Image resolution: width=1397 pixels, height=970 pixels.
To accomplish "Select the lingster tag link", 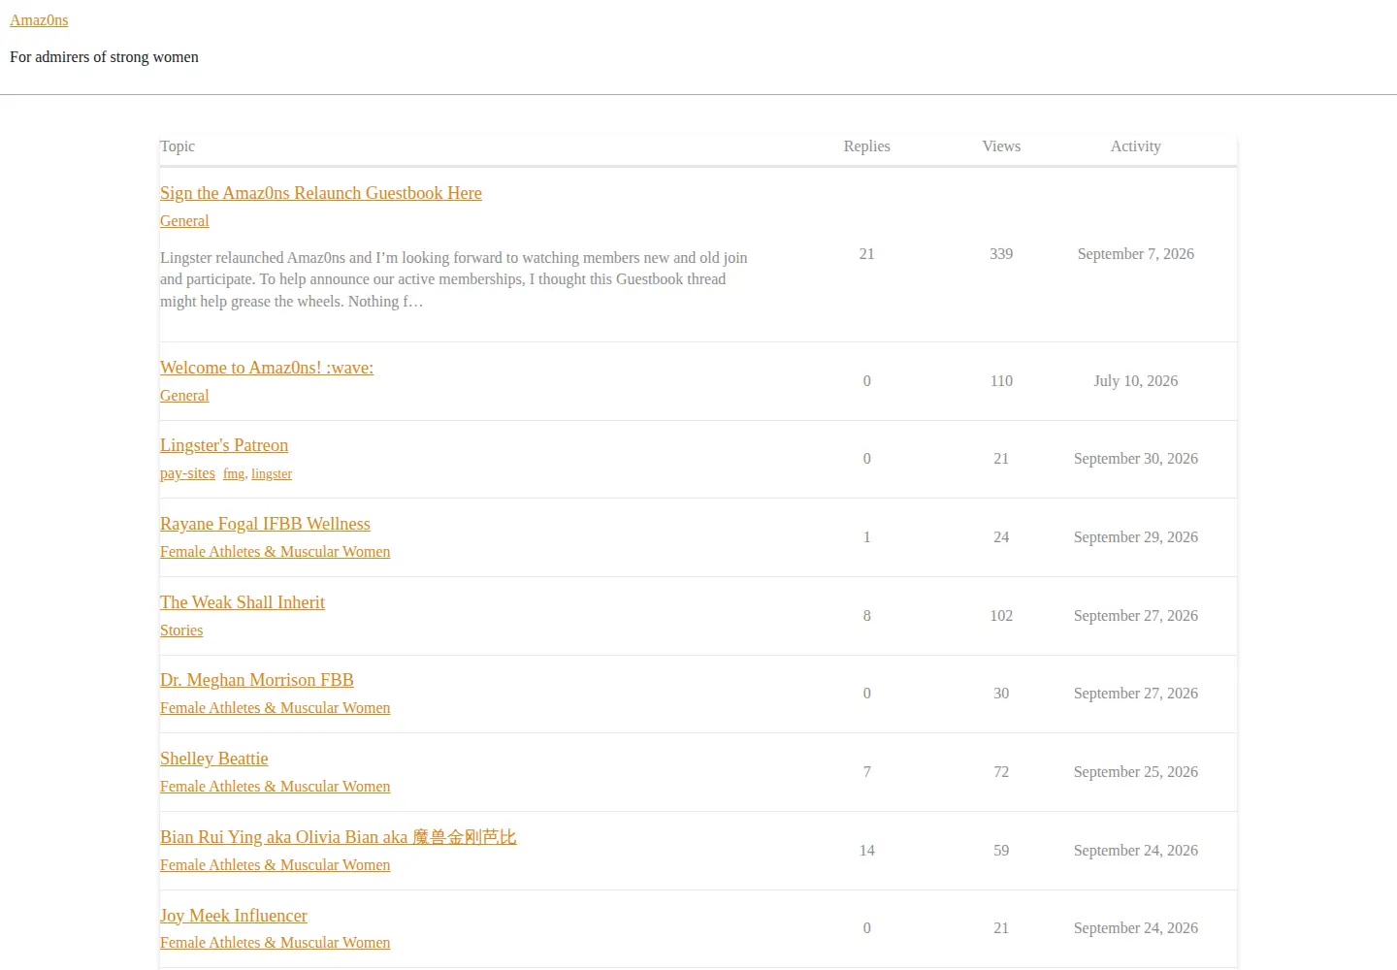I will 272,474.
